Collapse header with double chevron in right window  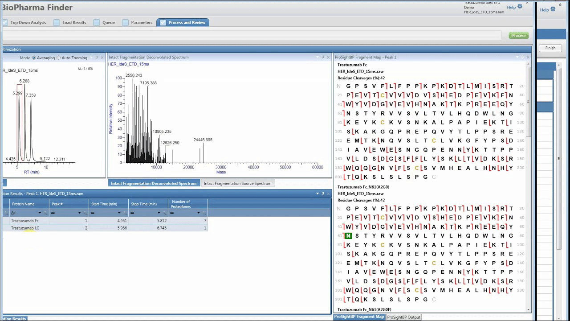560,5
